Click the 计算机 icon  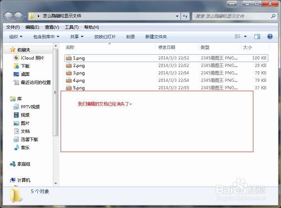(13, 180)
